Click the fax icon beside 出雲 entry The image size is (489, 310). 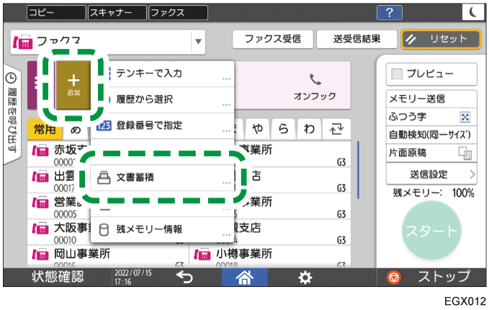(40, 177)
